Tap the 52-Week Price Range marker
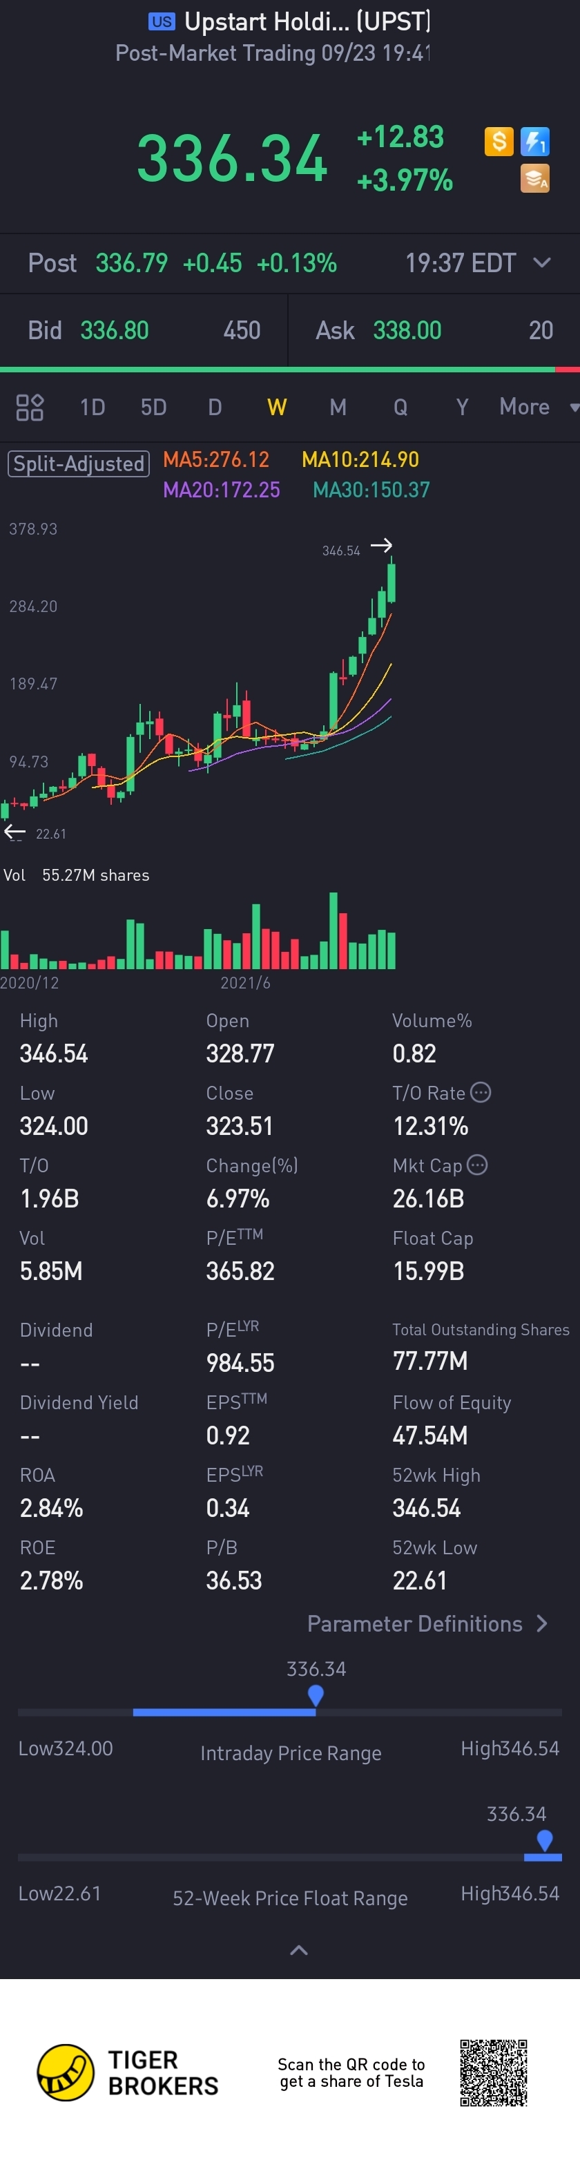 (544, 1841)
